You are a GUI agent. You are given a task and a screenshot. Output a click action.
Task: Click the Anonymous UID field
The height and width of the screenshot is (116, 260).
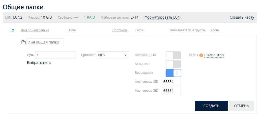pos(171,82)
